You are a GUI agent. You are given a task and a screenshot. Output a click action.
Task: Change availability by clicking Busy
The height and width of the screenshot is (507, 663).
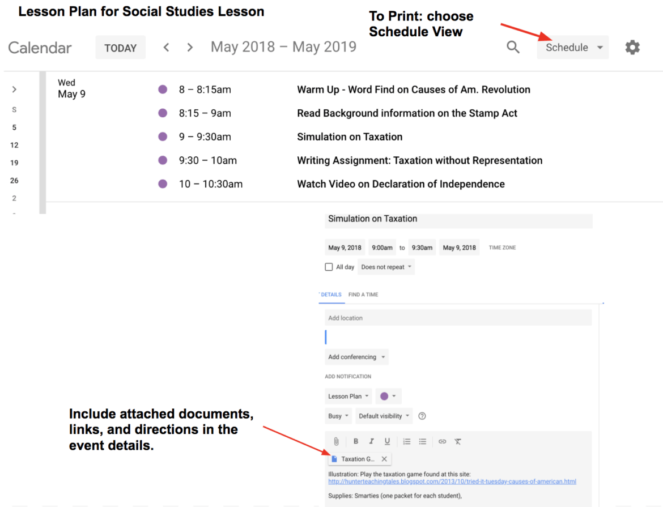click(338, 416)
